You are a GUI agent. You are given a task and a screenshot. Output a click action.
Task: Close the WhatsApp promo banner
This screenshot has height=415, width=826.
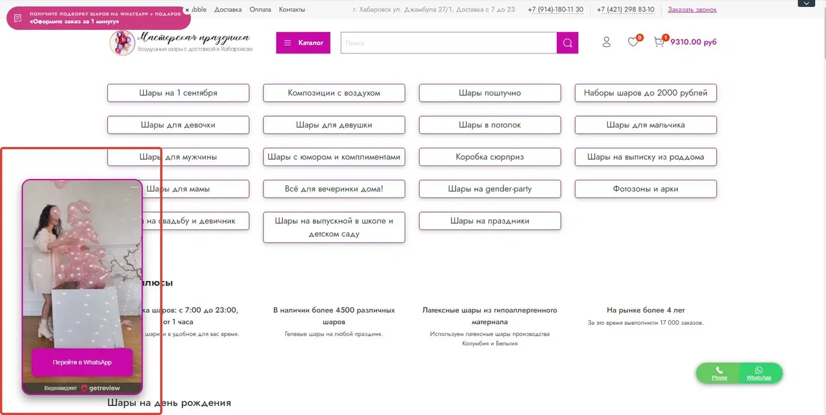coord(186,10)
